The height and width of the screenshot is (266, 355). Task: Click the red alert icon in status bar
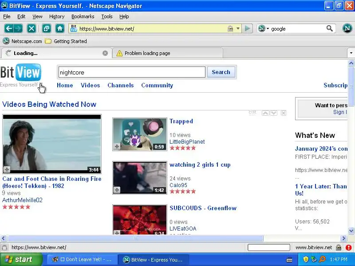tap(349, 247)
